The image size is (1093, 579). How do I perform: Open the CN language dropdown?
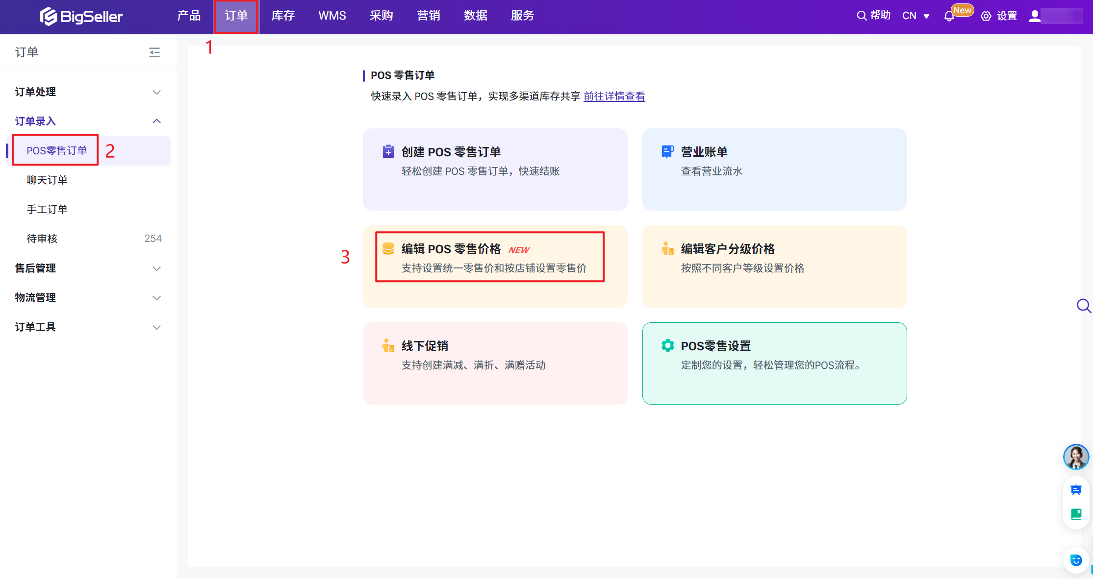pyautogui.click(x=915, y=16)
